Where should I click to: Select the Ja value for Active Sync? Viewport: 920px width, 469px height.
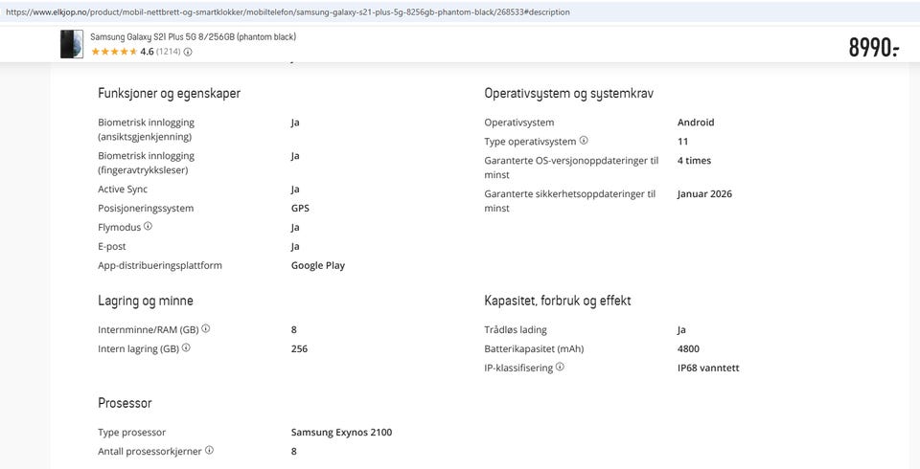tap(295, 190)
